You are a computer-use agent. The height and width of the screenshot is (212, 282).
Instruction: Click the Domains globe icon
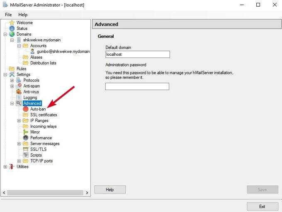pos(12,34)
